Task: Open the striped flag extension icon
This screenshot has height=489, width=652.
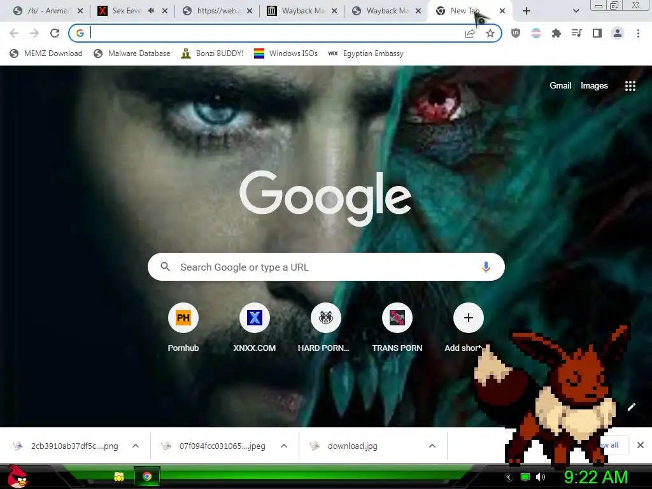Action: pyautogui.click(x=536, y=33)
